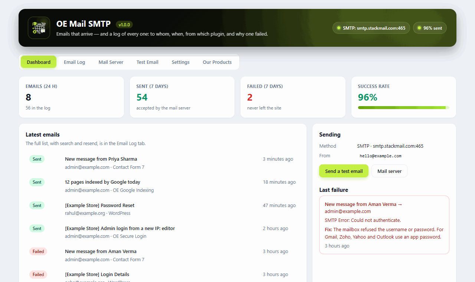
Task: Click the SMTP: smtp.stackmail.com:465 status pill
Action: point(371,28)
